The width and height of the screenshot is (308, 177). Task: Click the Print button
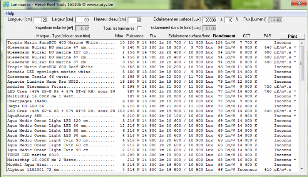[292, 36]
